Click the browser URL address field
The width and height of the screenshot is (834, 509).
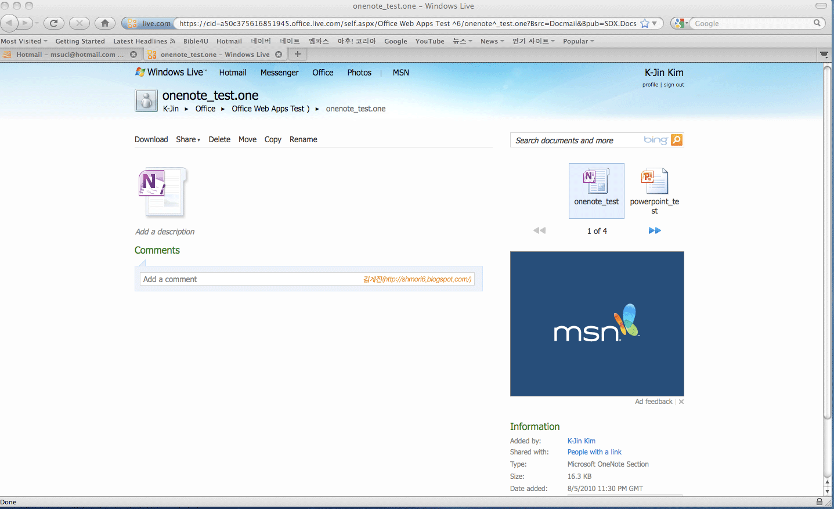click(406, 23)
